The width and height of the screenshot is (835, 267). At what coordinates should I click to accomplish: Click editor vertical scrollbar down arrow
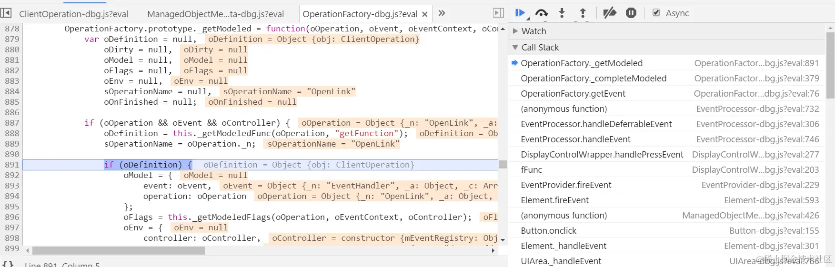point(503,240)
